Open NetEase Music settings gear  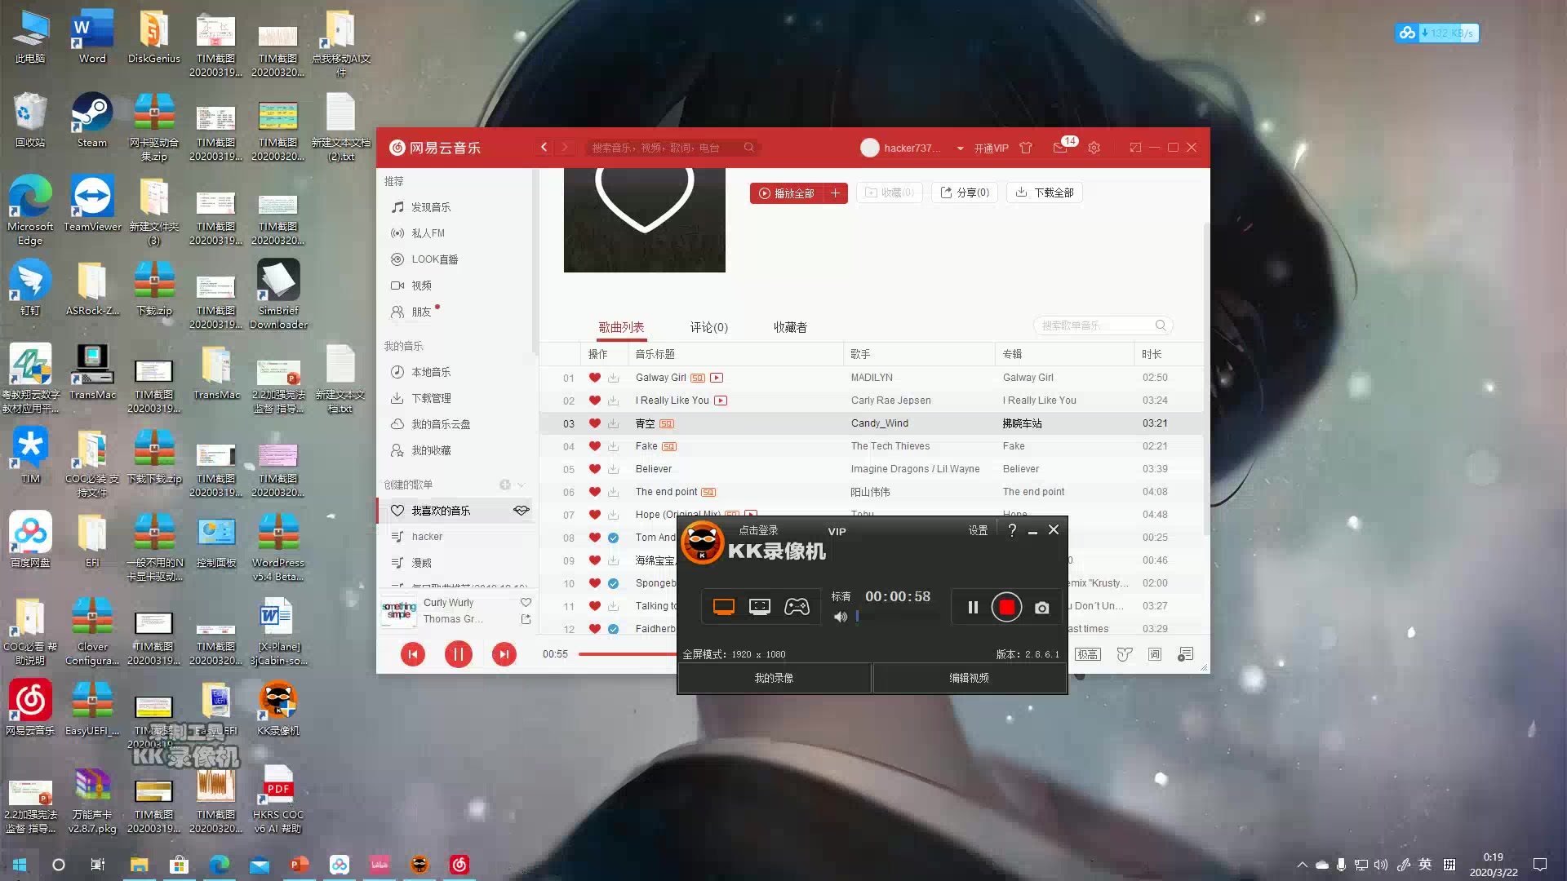[x=1094, y=148]
